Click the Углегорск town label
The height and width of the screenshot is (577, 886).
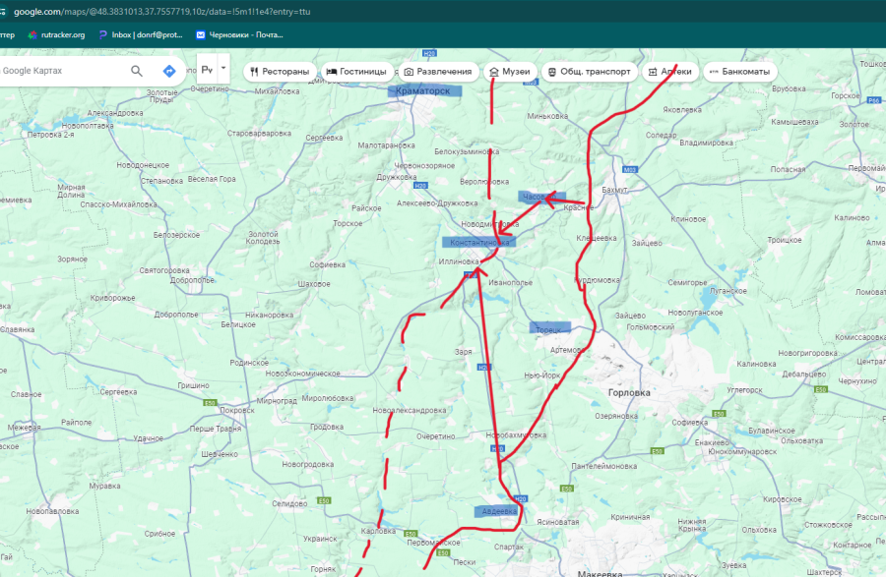point(745,390)
